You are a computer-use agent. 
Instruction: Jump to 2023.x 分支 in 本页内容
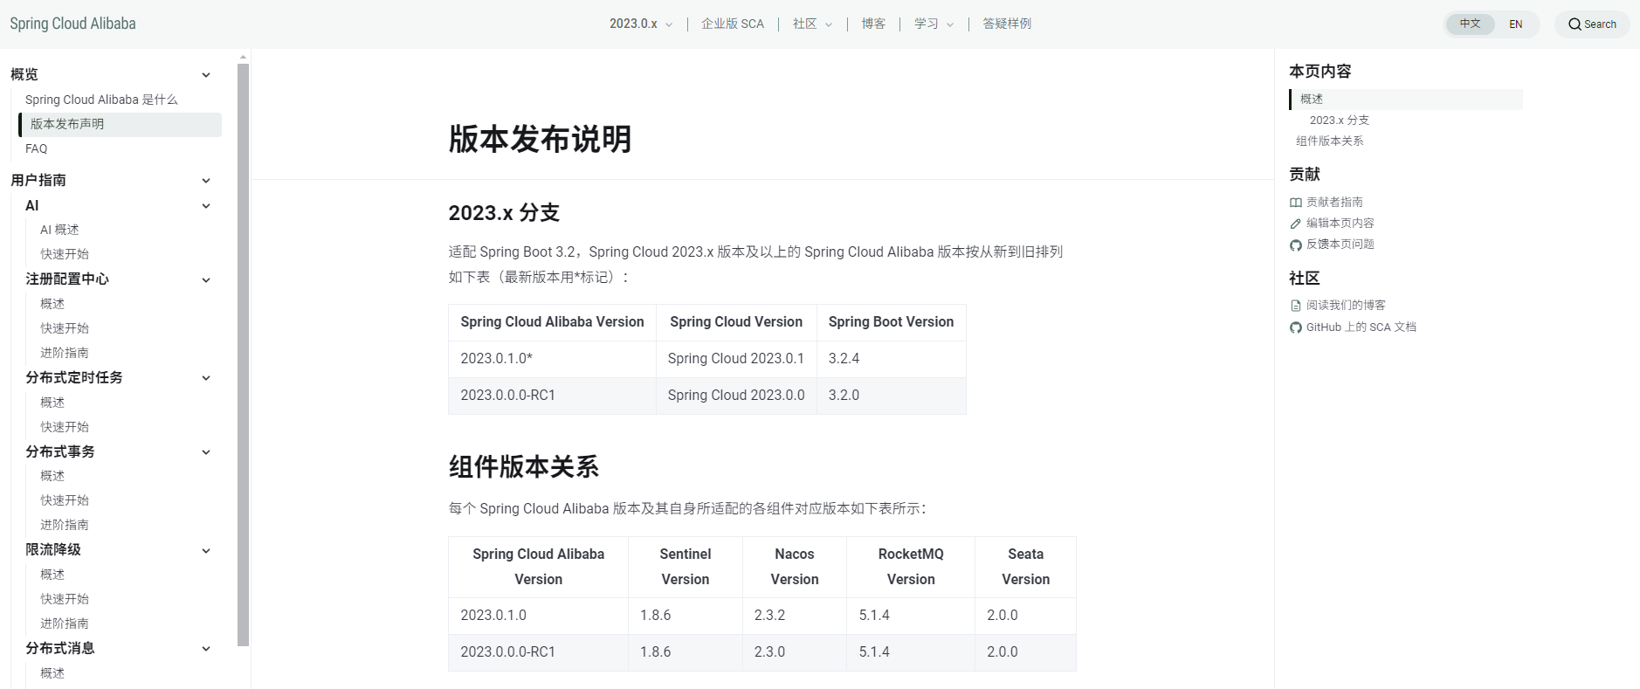(1340, 121)
